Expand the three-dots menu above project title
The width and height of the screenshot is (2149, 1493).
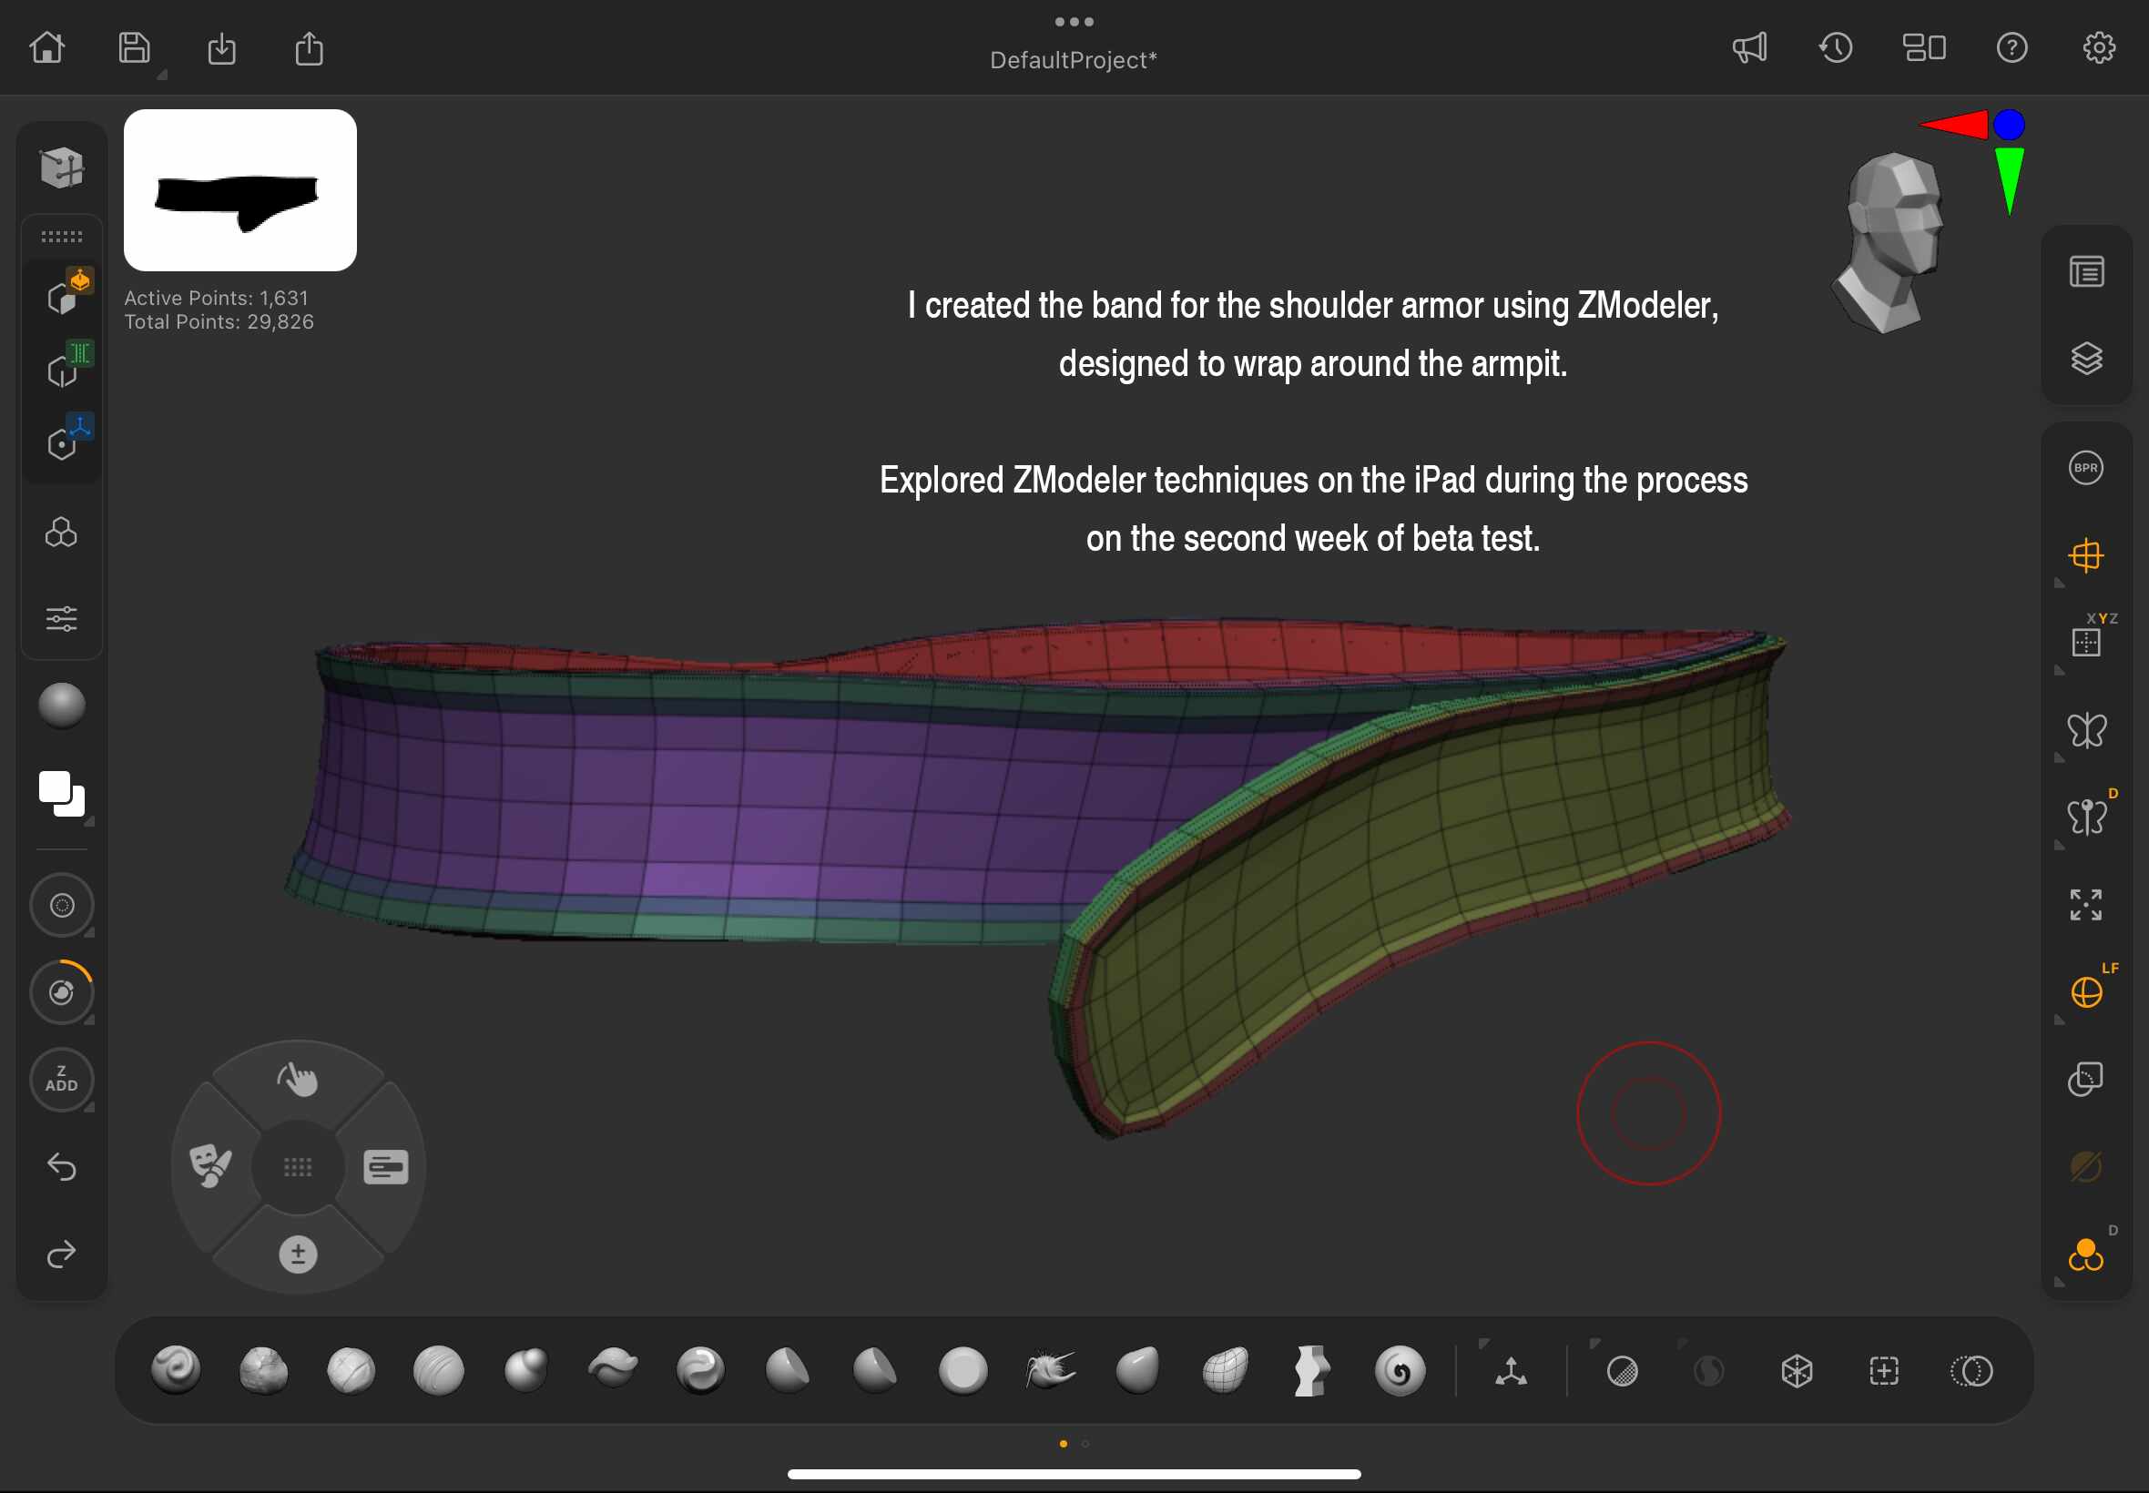pyautogui.click(x=1074, y=22)
